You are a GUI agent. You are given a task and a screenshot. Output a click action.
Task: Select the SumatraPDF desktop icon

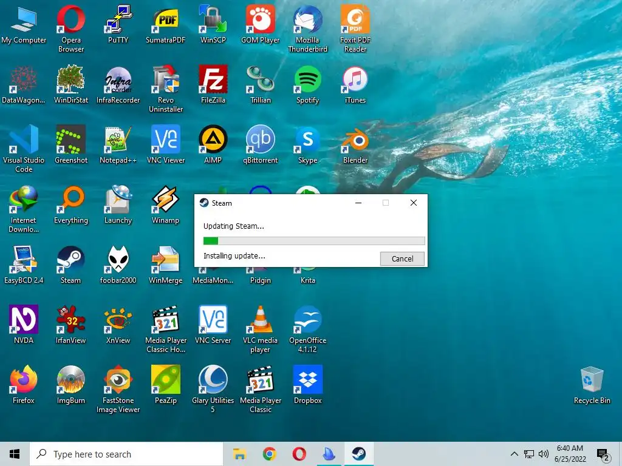[165, 24]
